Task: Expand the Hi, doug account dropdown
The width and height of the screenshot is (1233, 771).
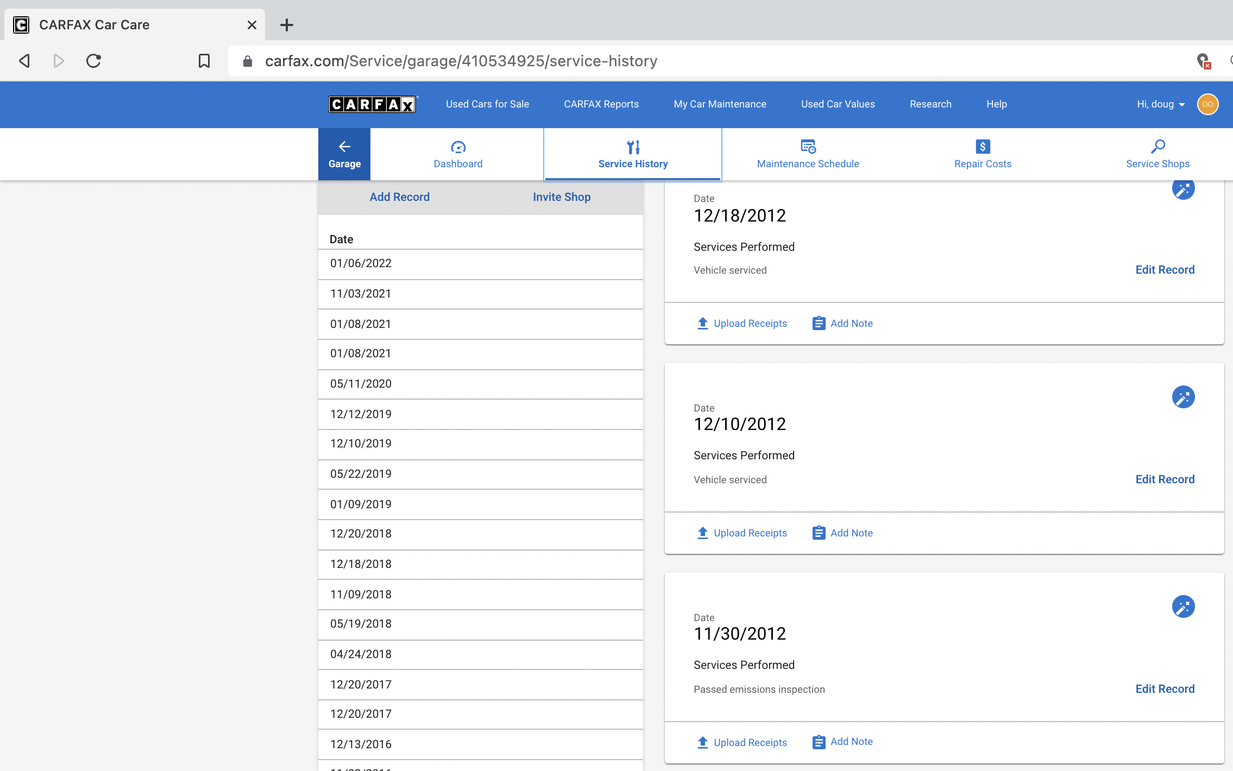Action: (1161, 104)
